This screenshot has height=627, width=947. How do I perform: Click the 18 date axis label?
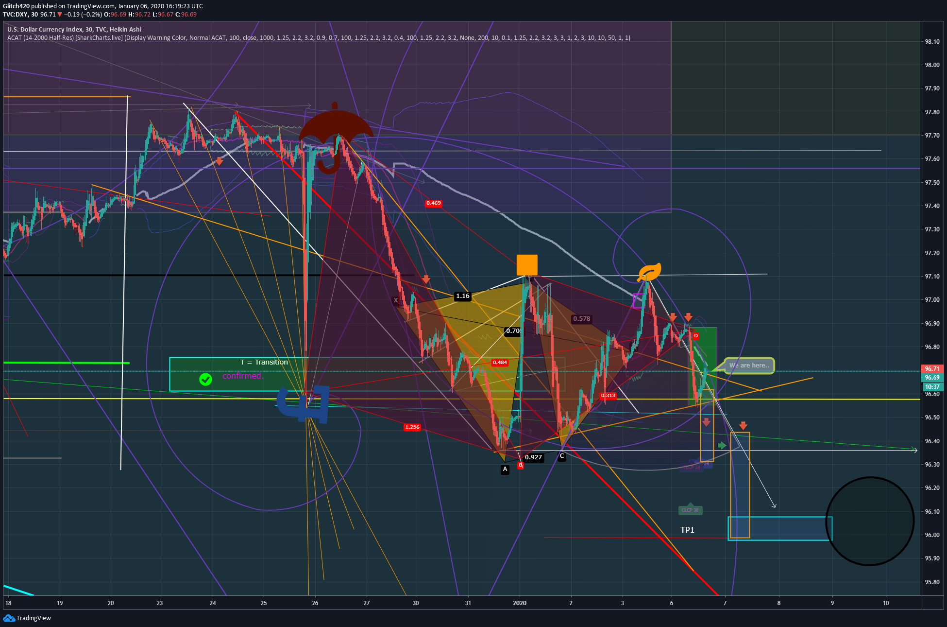click(x=8, y=603)
